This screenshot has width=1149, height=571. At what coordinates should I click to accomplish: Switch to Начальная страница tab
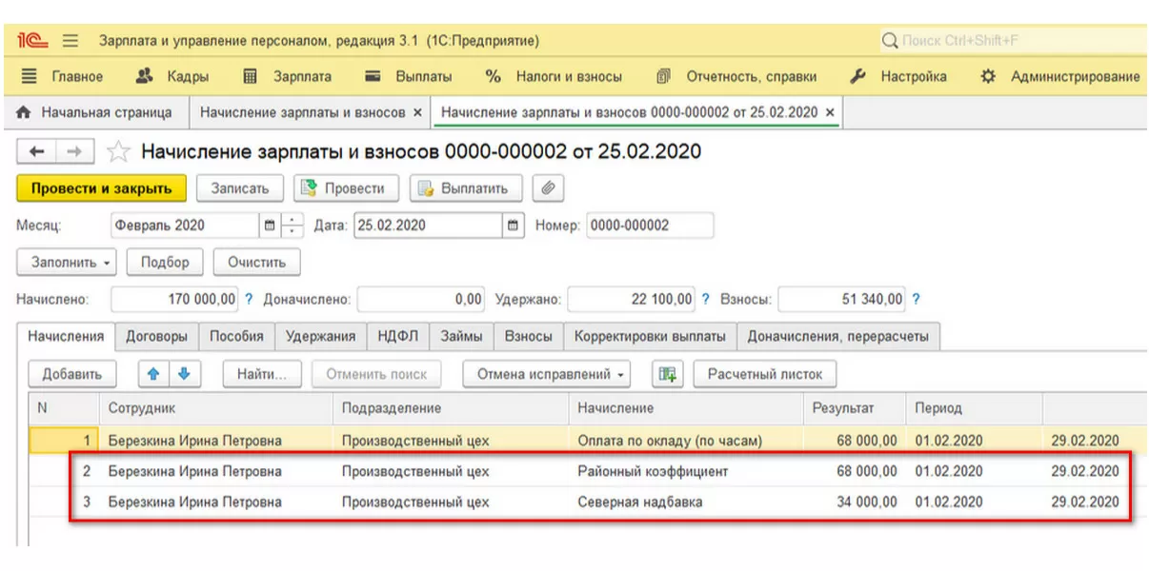[x=95, y=112]
